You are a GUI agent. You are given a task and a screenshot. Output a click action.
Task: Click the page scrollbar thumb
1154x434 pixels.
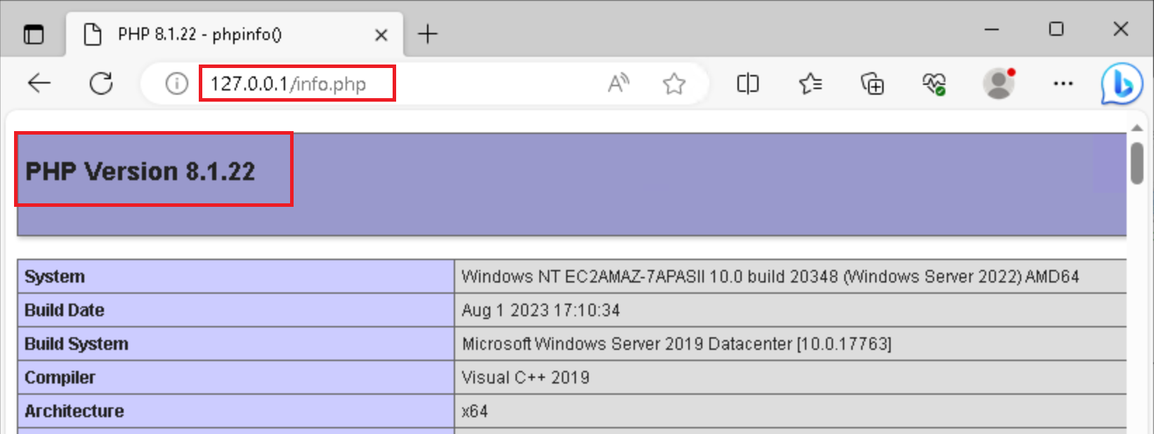[x=1137, y=163]
